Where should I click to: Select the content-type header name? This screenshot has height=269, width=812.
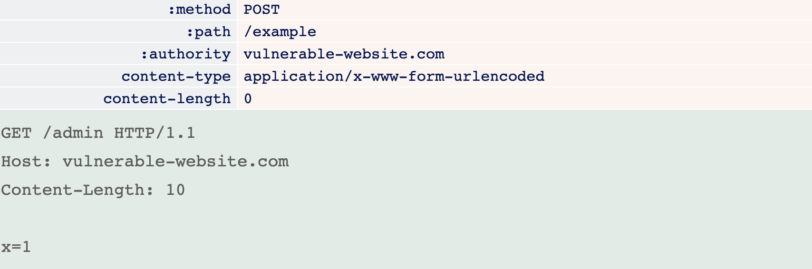point(176,77)
